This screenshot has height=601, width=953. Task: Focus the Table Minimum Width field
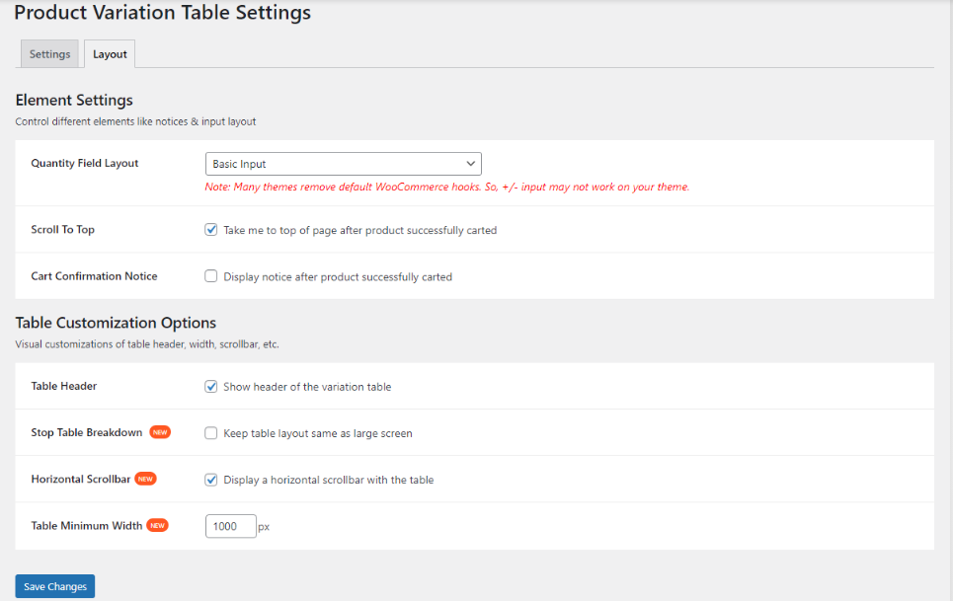point(230,526)
